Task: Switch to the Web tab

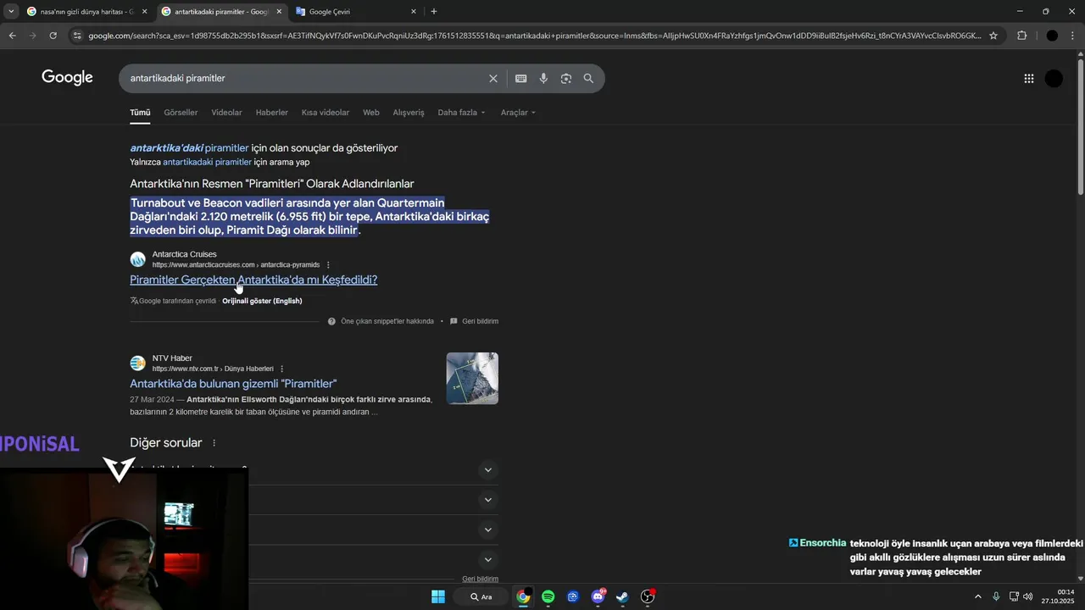Action: pyautogui.click(x=371, y=113)
